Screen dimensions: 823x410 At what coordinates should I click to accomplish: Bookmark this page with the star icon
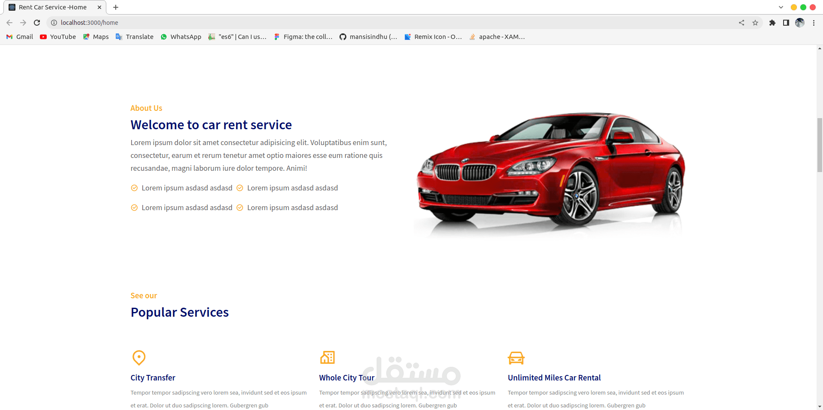(755, 23)
